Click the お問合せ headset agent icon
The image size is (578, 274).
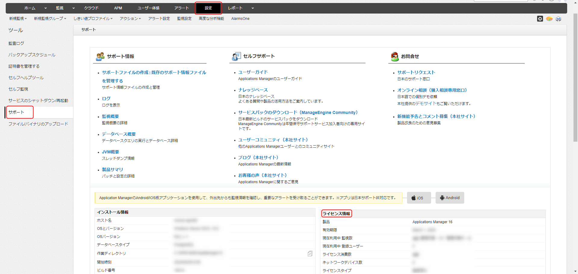coord(395,56)
